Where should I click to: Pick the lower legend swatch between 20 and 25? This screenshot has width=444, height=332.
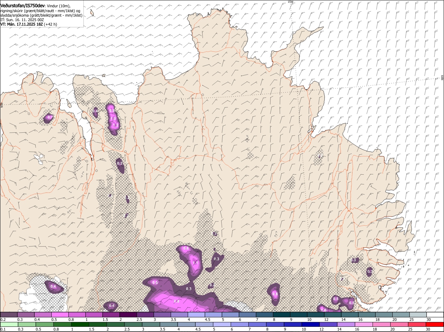[399, 324]
